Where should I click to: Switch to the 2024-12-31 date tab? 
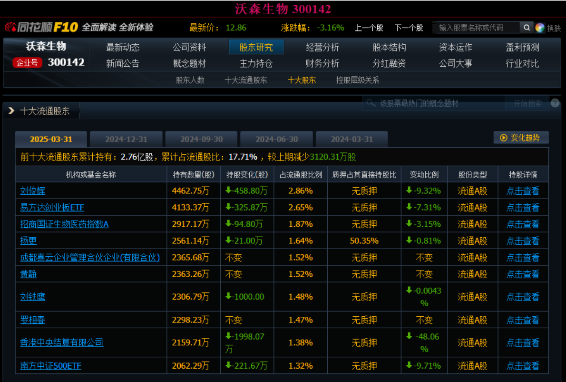(126, 139)
